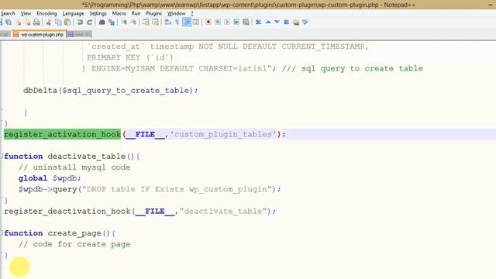Click the Copy toolbar icon
Screen dimensions: 496x279
coord(58,22)
